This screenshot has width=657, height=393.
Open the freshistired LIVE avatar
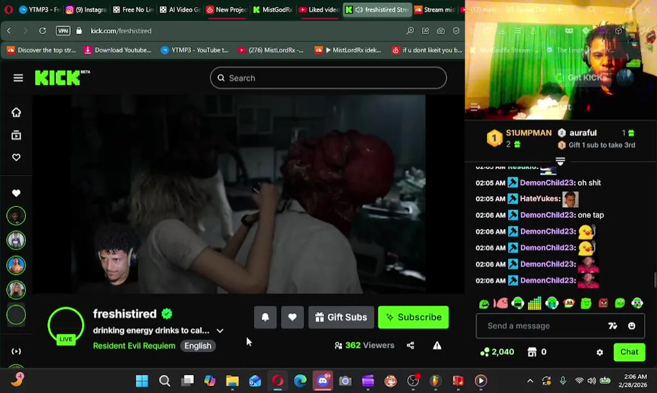pos(65,326)
